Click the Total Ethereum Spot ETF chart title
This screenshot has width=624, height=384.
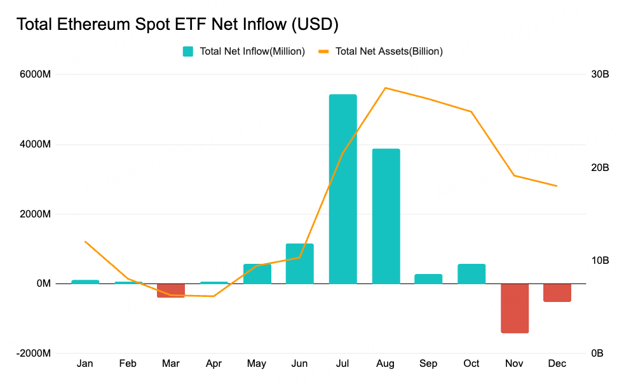click(177, 24)
